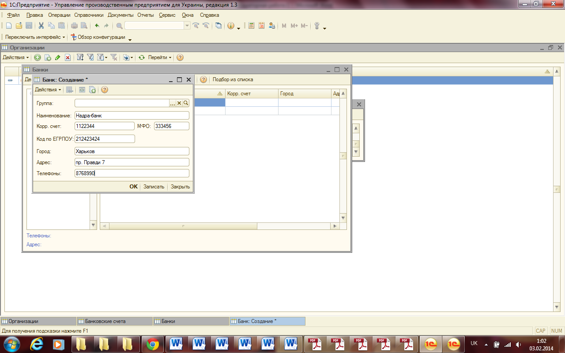Mark the organization for deletion with the red X
565x353 pixels.
68,57
